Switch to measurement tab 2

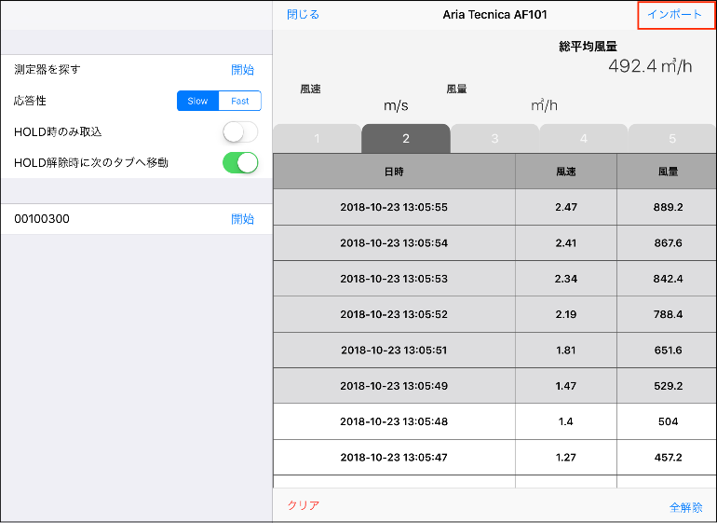pyautogui.click(x=406, y=139)
